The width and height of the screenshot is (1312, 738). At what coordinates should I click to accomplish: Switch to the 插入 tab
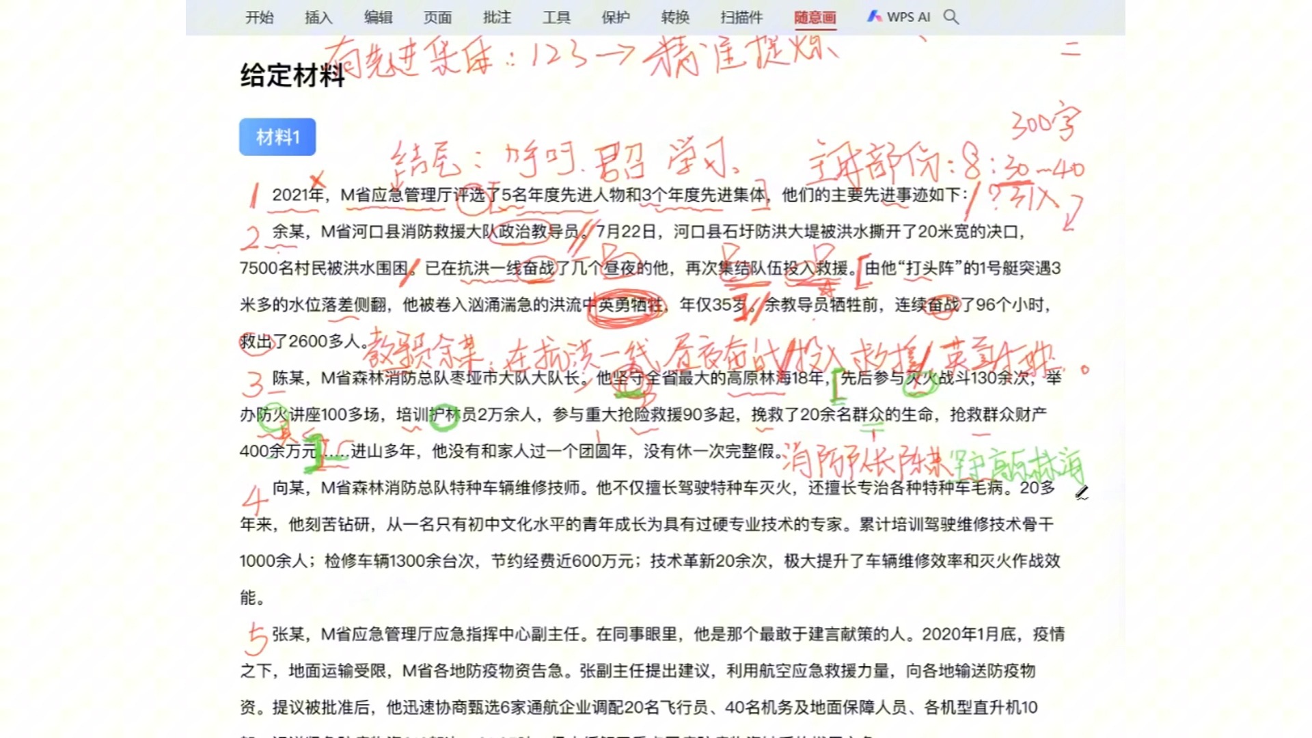(318, 17)
